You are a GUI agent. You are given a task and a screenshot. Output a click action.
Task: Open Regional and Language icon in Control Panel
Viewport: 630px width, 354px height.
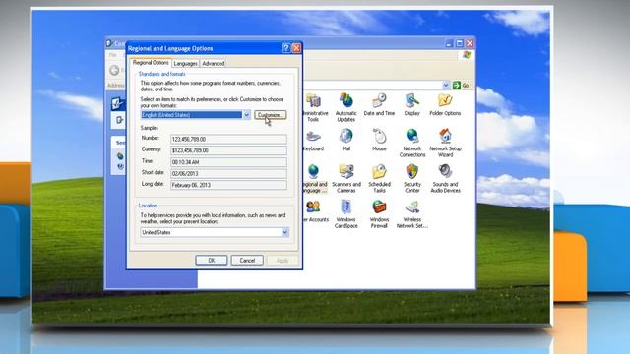point(313,172)
